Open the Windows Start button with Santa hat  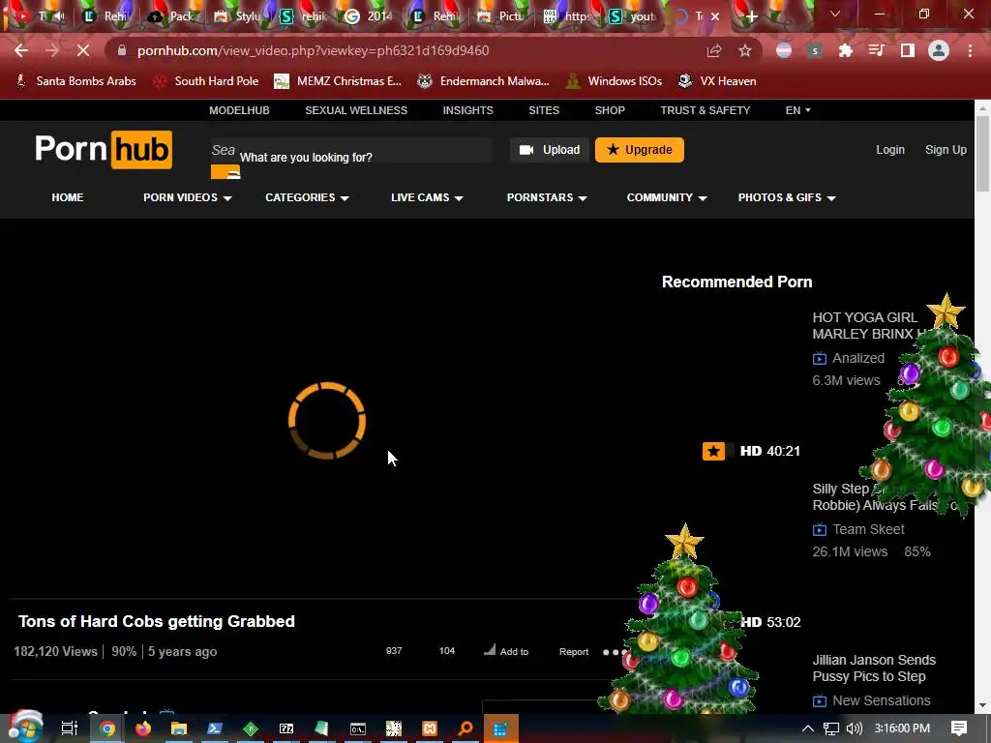(24, 728)
